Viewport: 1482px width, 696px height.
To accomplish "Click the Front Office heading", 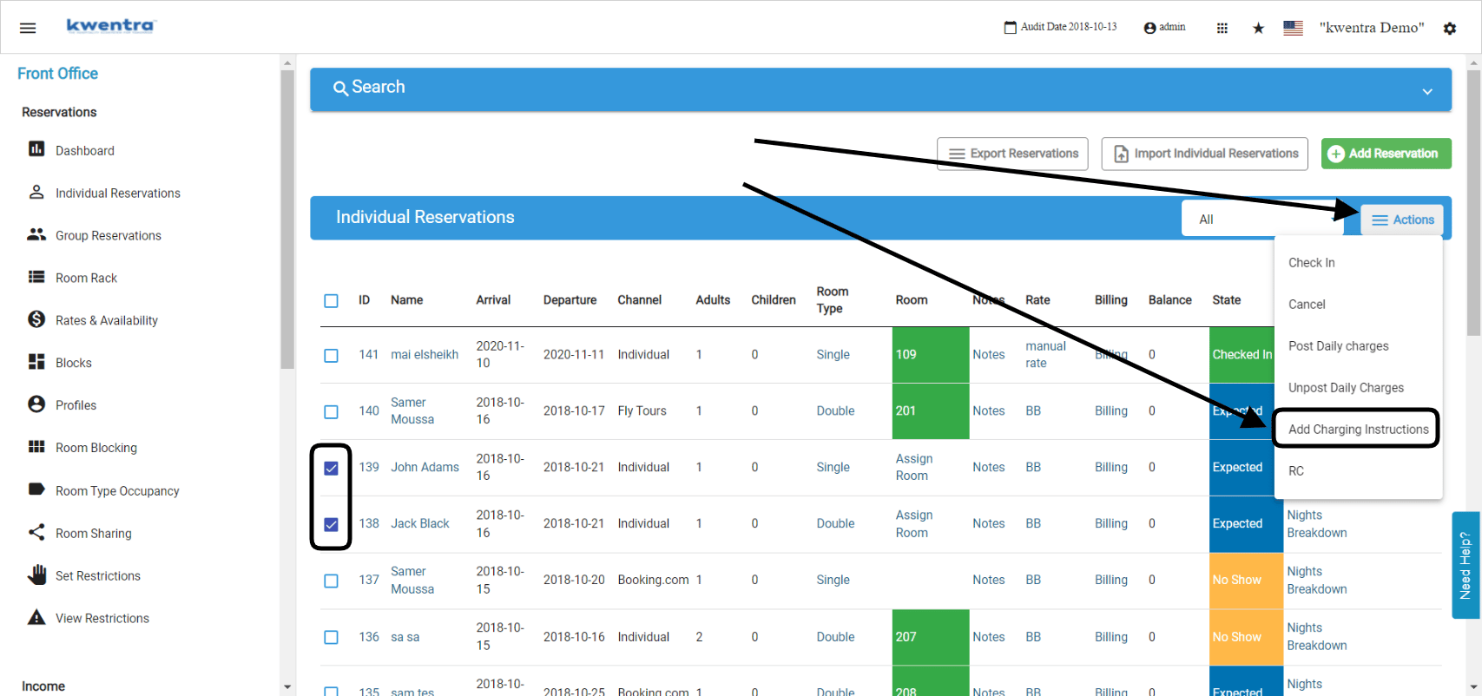I will pos(57,74).
